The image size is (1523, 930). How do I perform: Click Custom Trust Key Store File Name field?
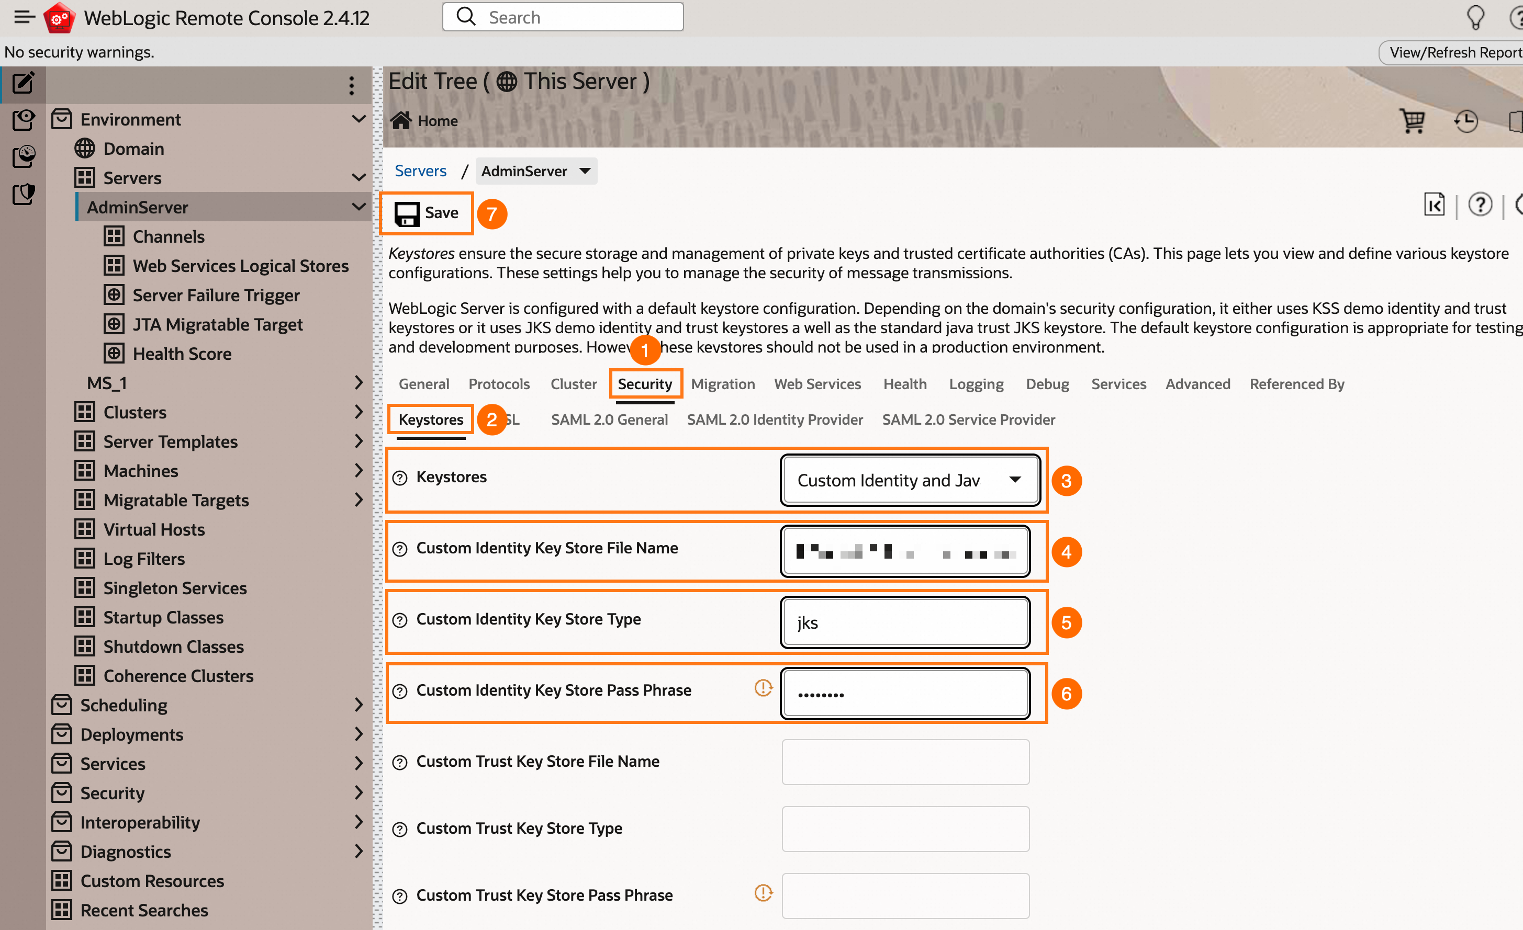905,762
